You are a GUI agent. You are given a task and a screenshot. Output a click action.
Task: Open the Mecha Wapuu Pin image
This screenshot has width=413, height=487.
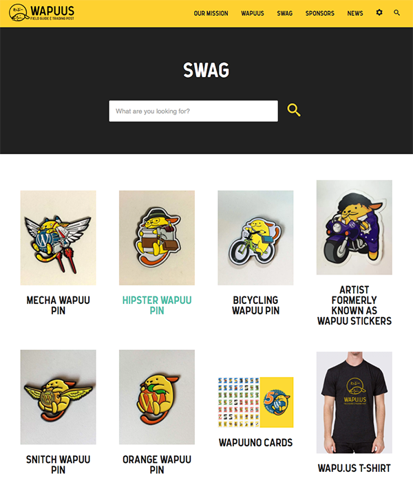click(58, 238)
